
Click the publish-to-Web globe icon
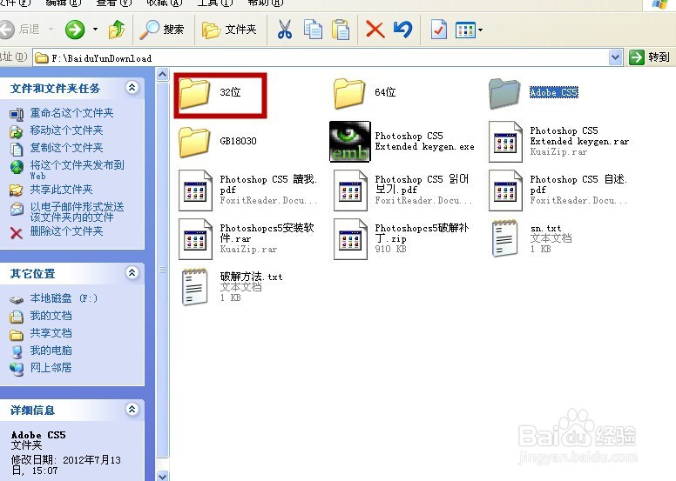(x=17, y=167)
